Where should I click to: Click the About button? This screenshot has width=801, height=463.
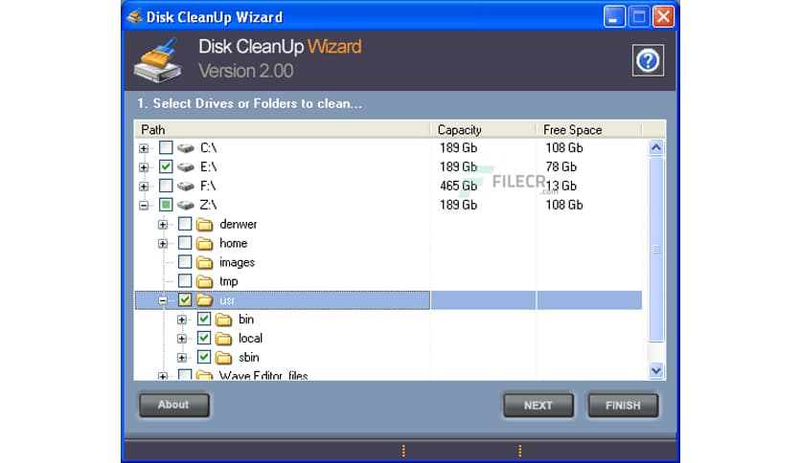click(x=173, y=405)
